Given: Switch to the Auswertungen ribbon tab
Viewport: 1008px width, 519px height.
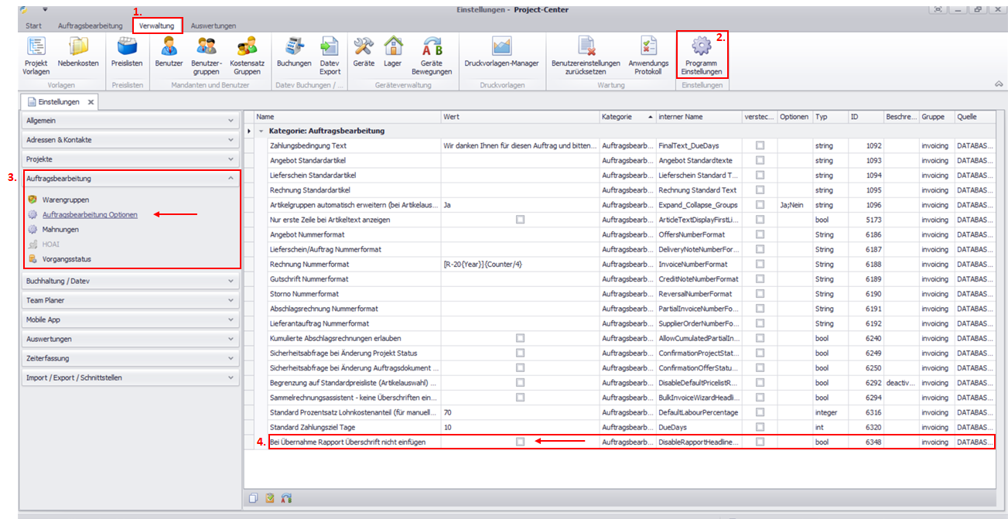Looking at the screenshot, I should (x=213, y=26).
